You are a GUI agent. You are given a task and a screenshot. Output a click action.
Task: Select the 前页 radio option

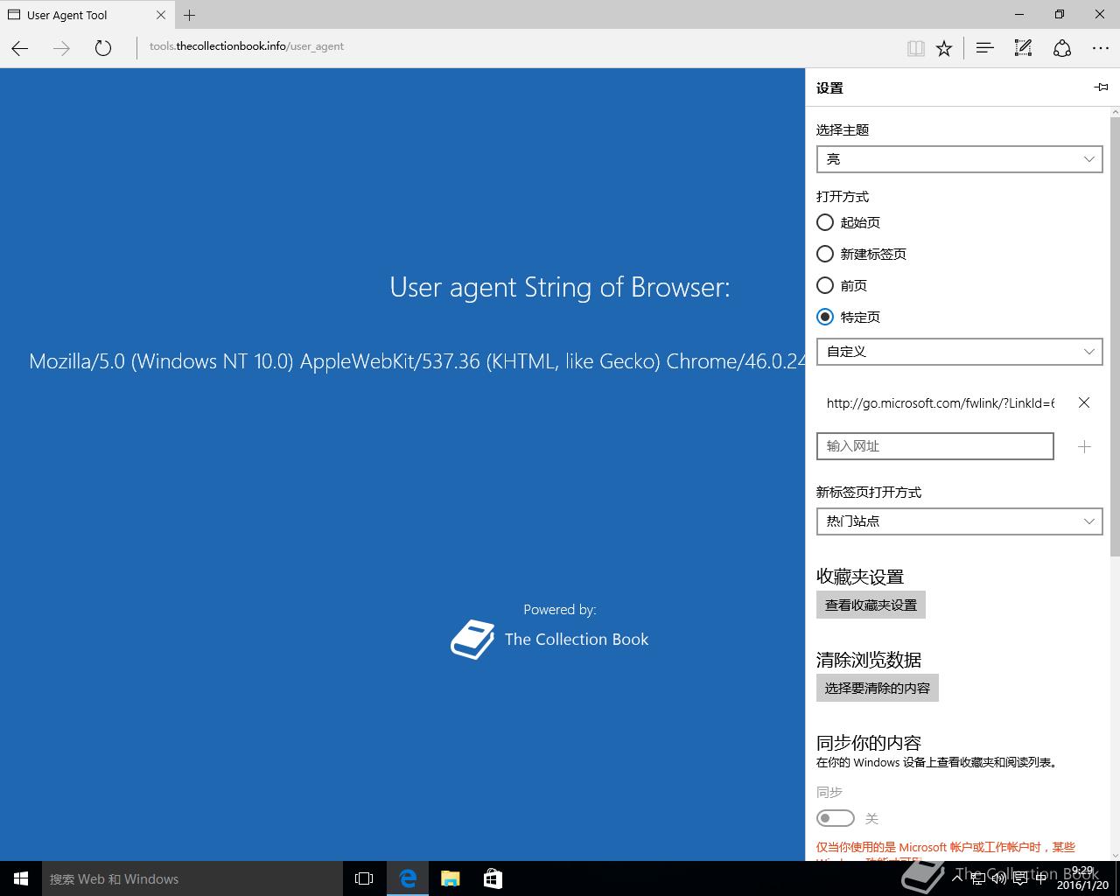tap(825, 285)
